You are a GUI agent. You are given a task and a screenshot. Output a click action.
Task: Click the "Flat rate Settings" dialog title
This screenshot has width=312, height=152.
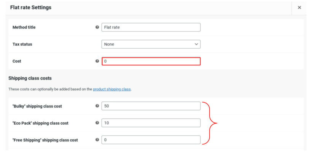pyautogui.click(x=31, y=8)
